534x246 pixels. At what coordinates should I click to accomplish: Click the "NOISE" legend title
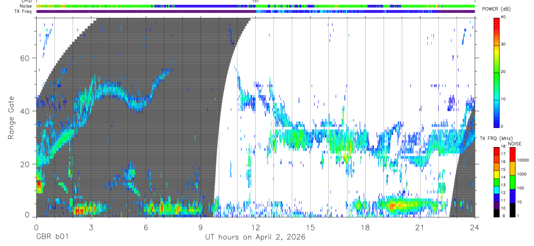pos(515,144)
